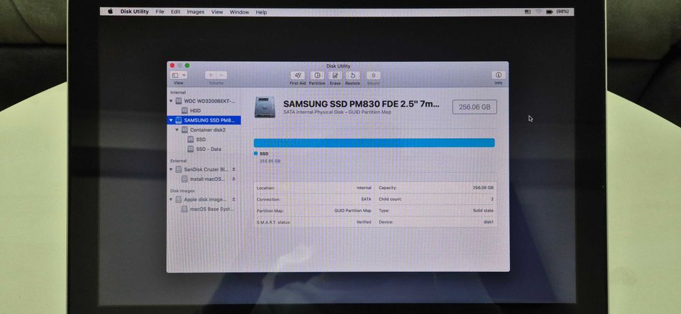Screen dimensions: 681x314
Task: Select the SSD volume under Container disk2
Action: coord(204,139)
